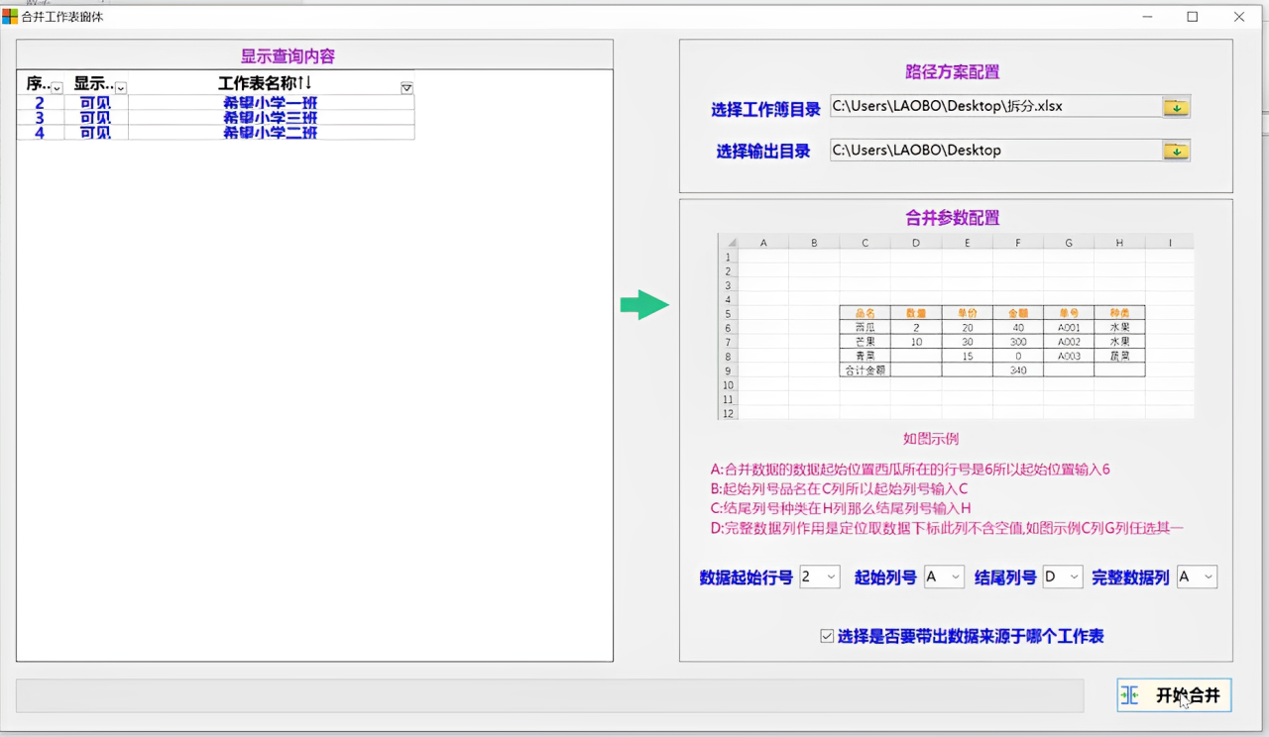Click instruction line D about 完整数据列
1269x737 pixels.
pyautogui.click(x=947, y=528)
